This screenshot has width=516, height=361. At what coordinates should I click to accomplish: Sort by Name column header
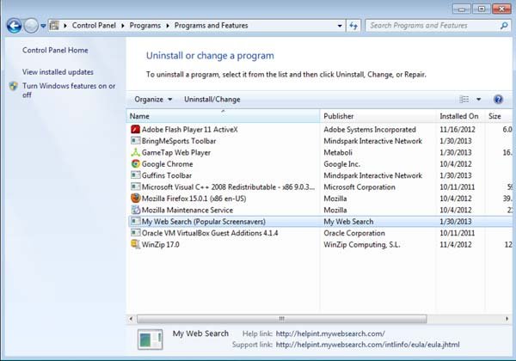click(223, 116)
